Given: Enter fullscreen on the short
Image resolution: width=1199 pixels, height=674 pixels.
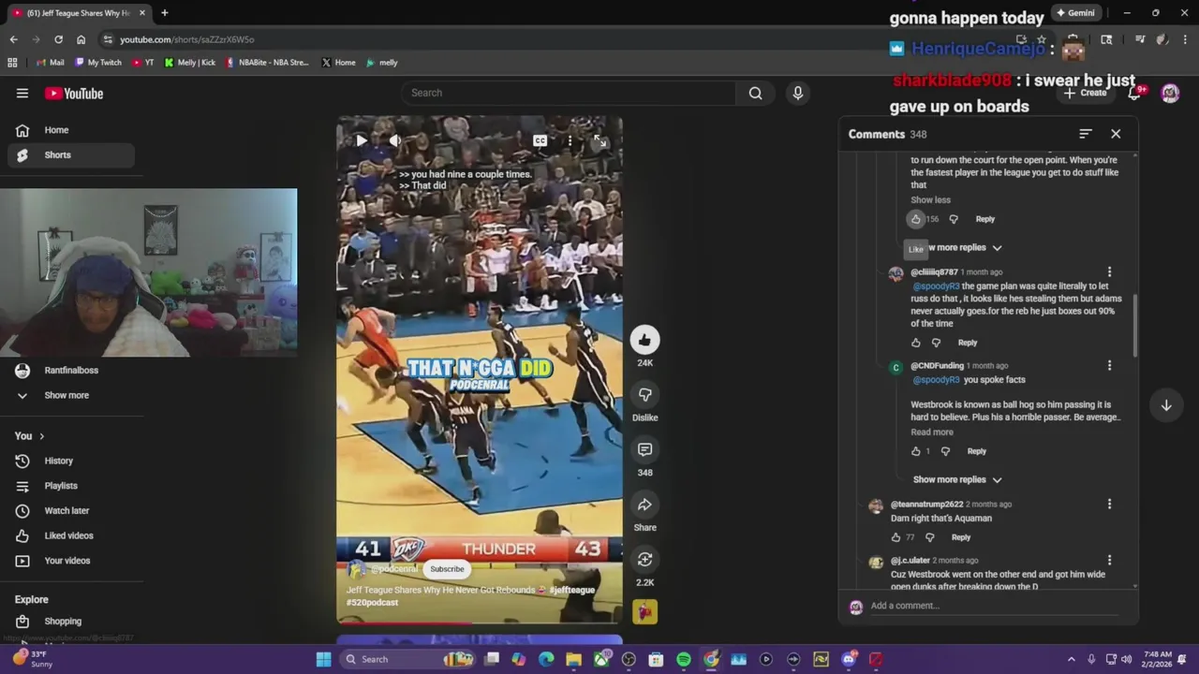Looking at the screenshot, I should (599, 140).
